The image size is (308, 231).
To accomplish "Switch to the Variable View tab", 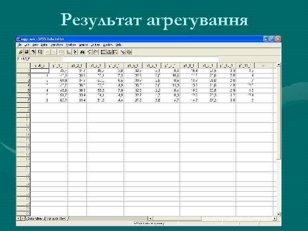I will (x=56, y=219).
